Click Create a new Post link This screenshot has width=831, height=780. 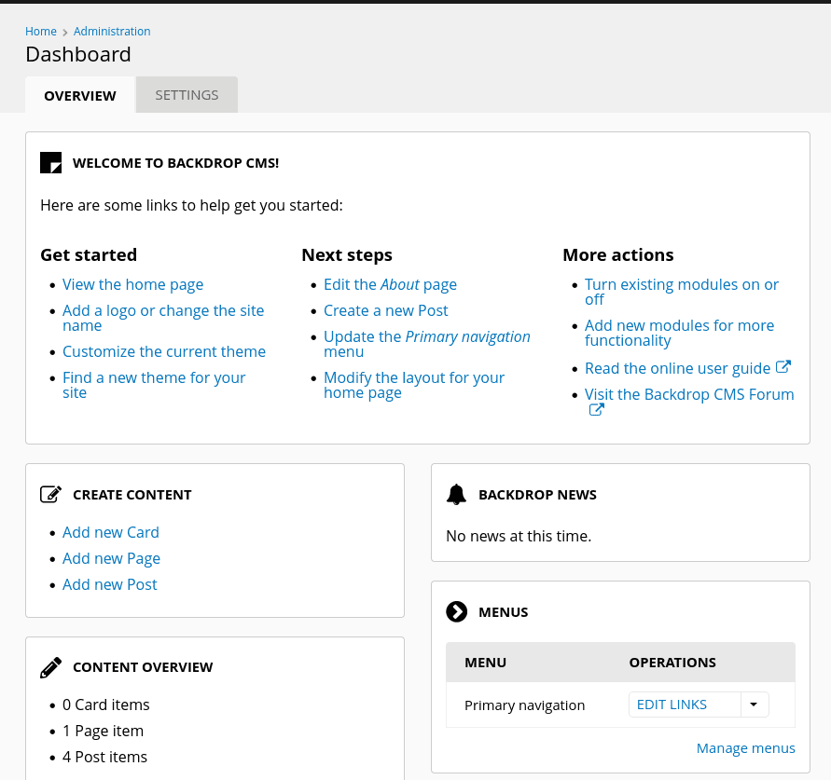coord(386,311)
